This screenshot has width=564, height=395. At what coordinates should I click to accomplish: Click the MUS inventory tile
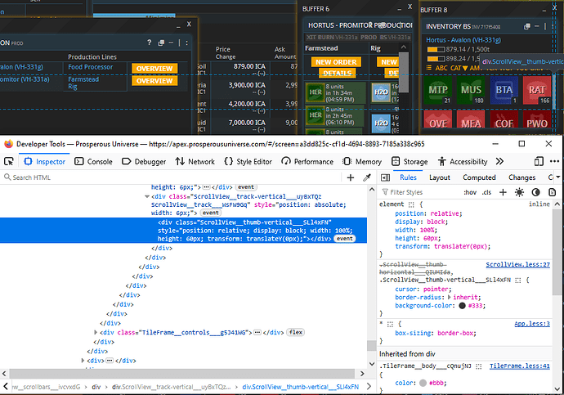click(471, 90)
